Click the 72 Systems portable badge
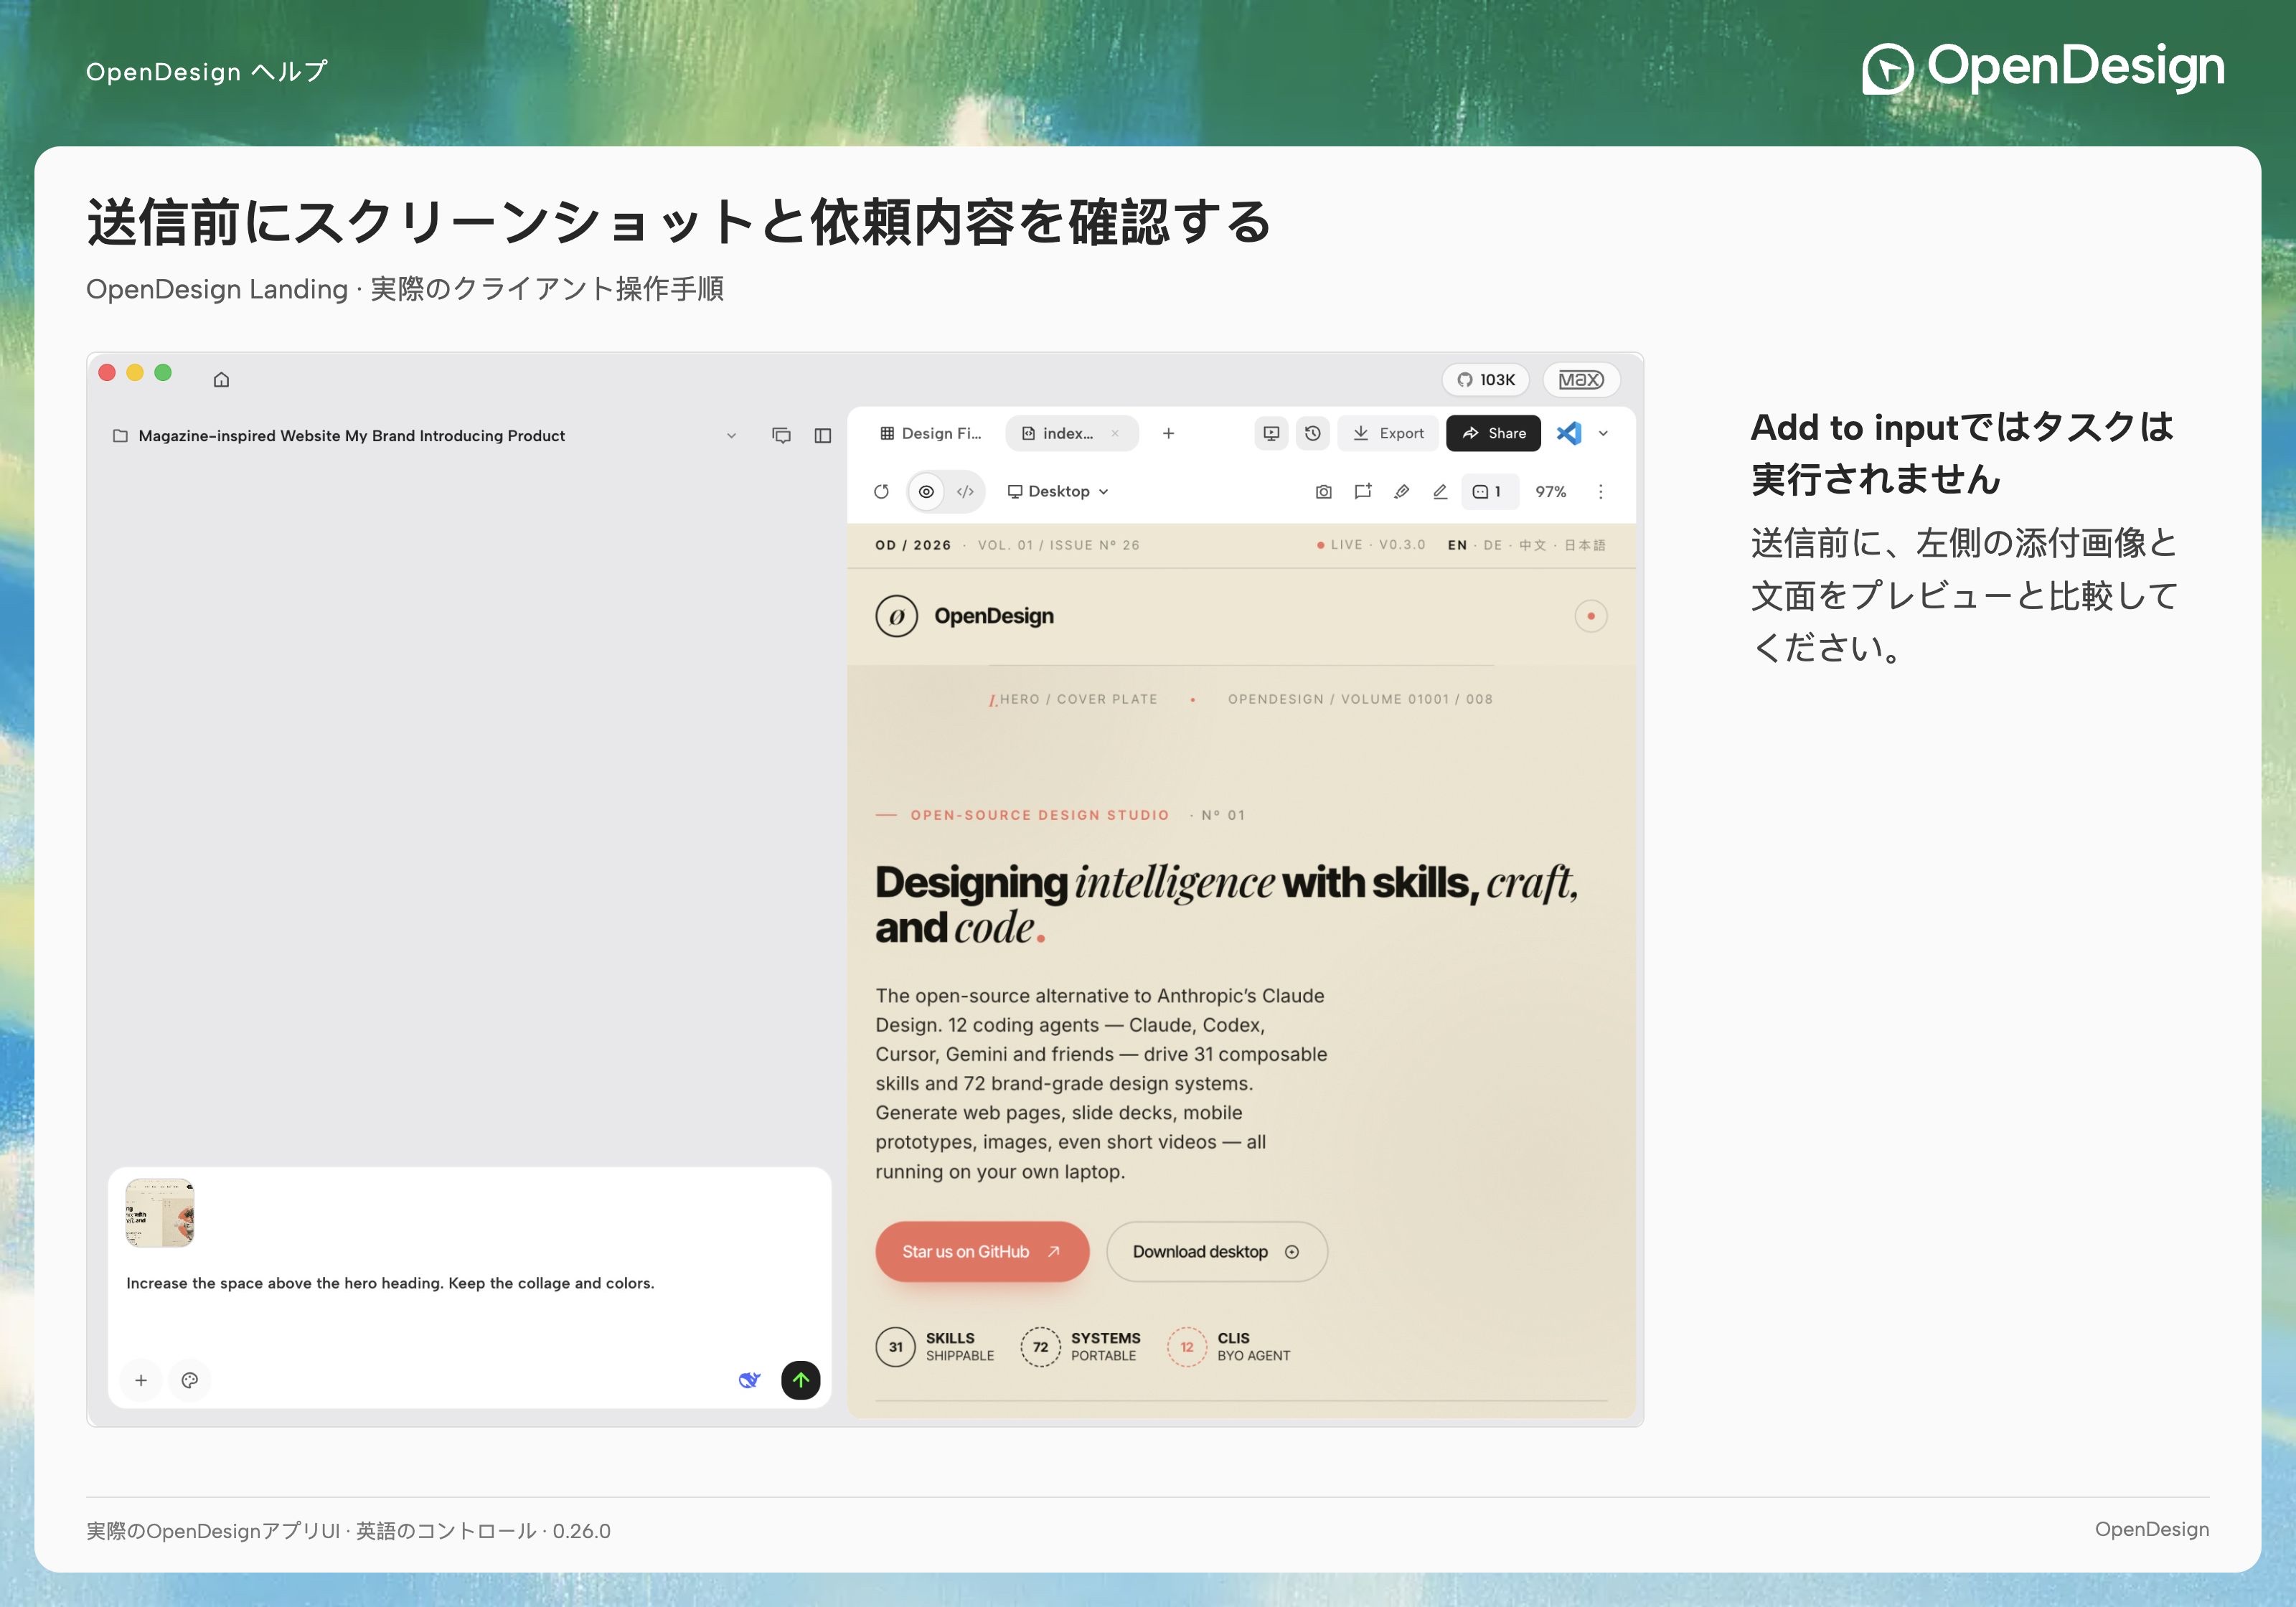This screenshot has height=1607, width=2296. pyautogui.click(x=1080, y=1347)
